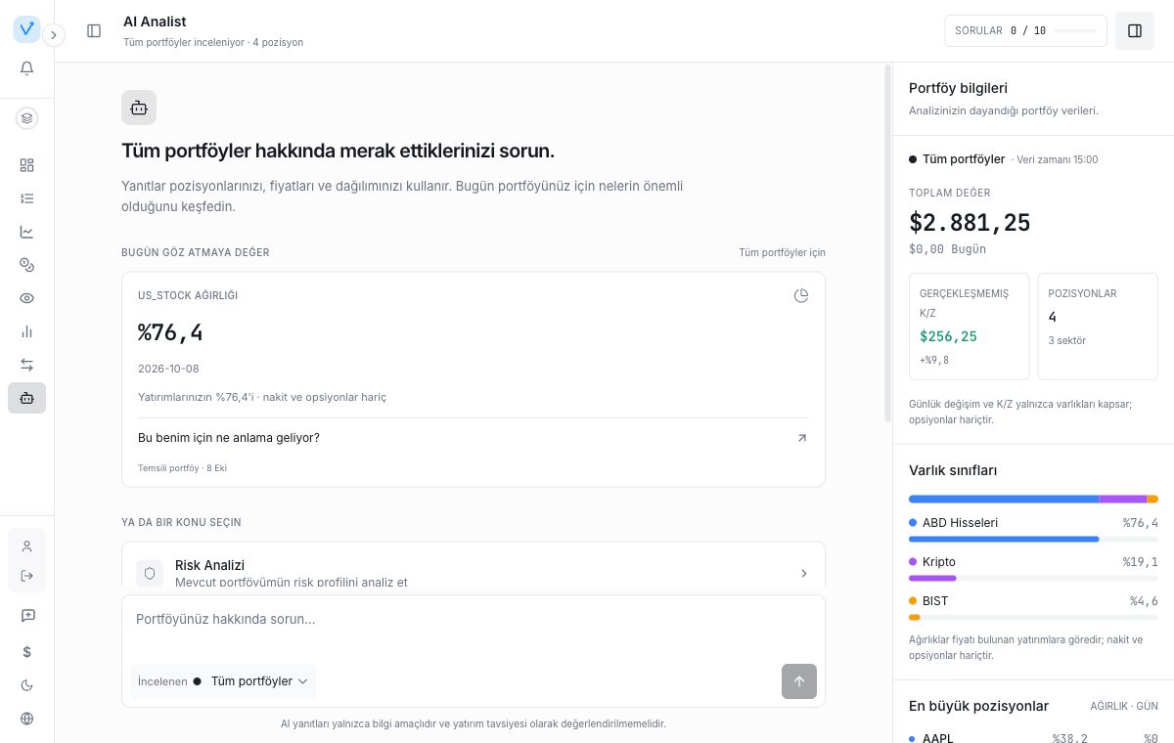The height and width of the screenshot is (743, 1174).
Task: Click the Varlık sınıfları heading
Action: 953,470
